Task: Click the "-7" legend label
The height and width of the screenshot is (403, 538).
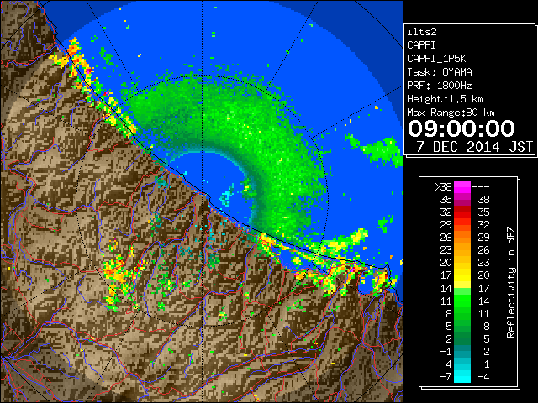Action: pyautogui.click(x=446, y=377)
